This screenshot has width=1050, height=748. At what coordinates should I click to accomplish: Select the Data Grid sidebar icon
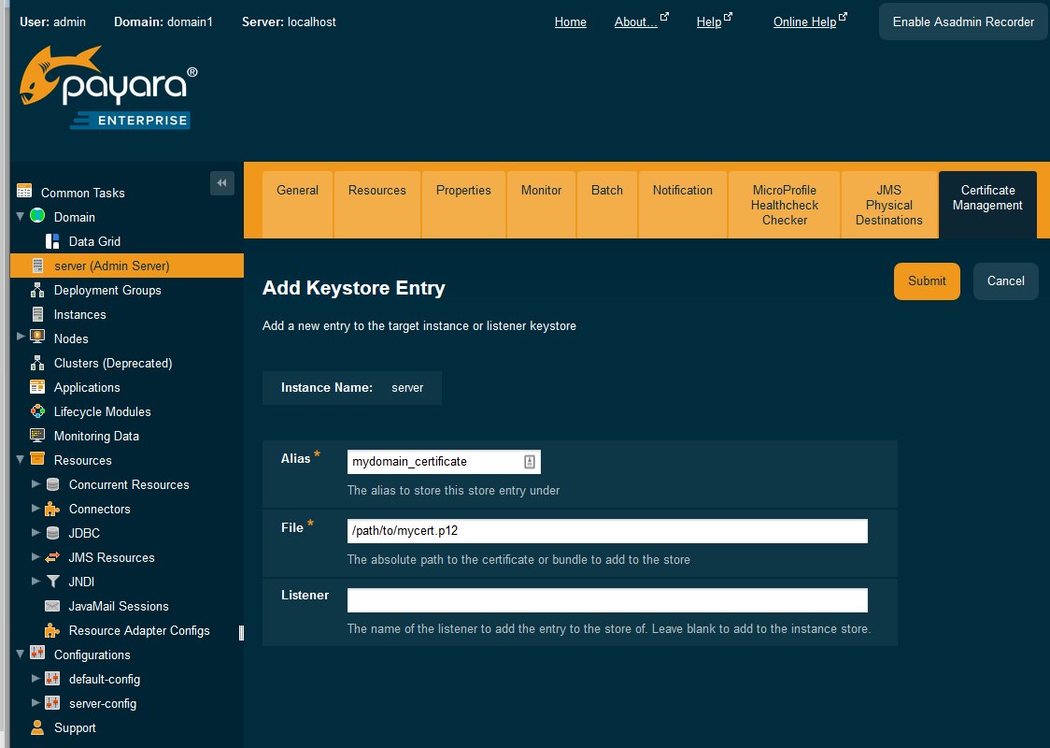52,241
